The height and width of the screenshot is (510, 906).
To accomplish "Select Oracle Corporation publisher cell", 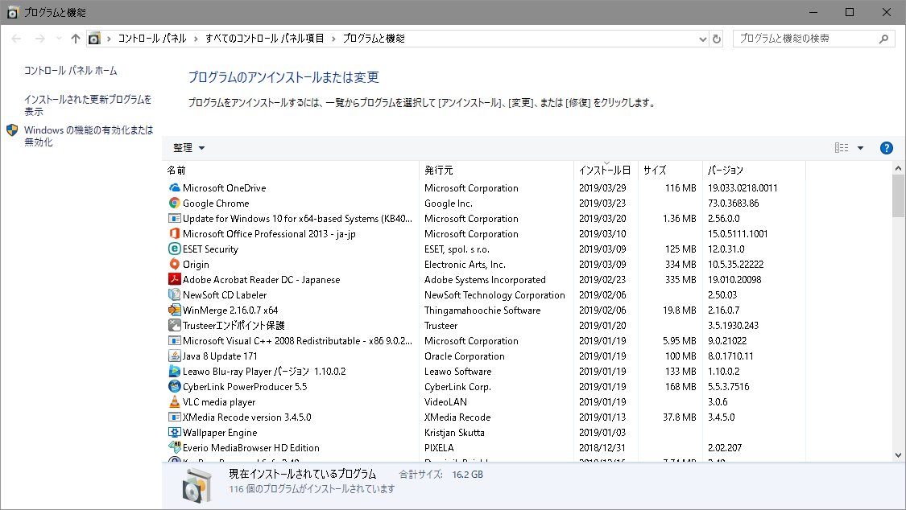I will [x=465, y=356].
